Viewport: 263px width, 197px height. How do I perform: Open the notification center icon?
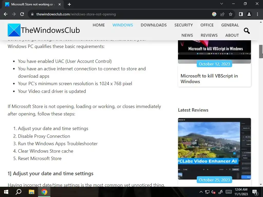(255, 192)
